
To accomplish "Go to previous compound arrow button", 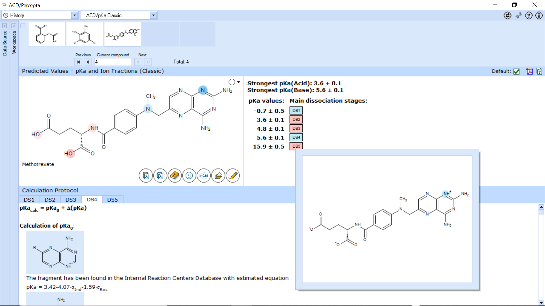I will [88, 62].
